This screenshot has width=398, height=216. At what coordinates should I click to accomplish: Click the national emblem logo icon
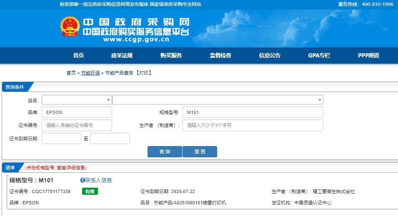click(x=70, y=28)
